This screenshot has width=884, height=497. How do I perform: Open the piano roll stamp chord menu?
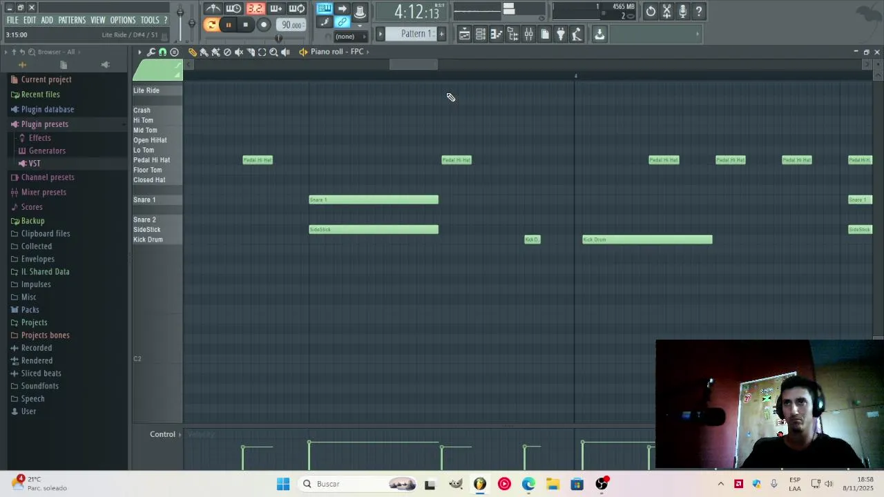pyautogui.click(x=174, y=52)
